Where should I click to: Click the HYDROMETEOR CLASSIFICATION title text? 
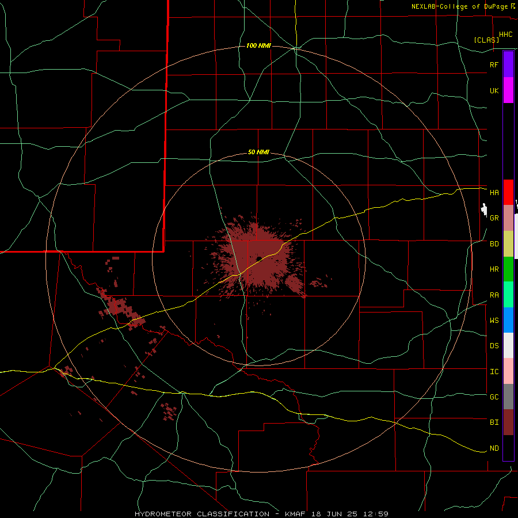(x=202, y=514)
